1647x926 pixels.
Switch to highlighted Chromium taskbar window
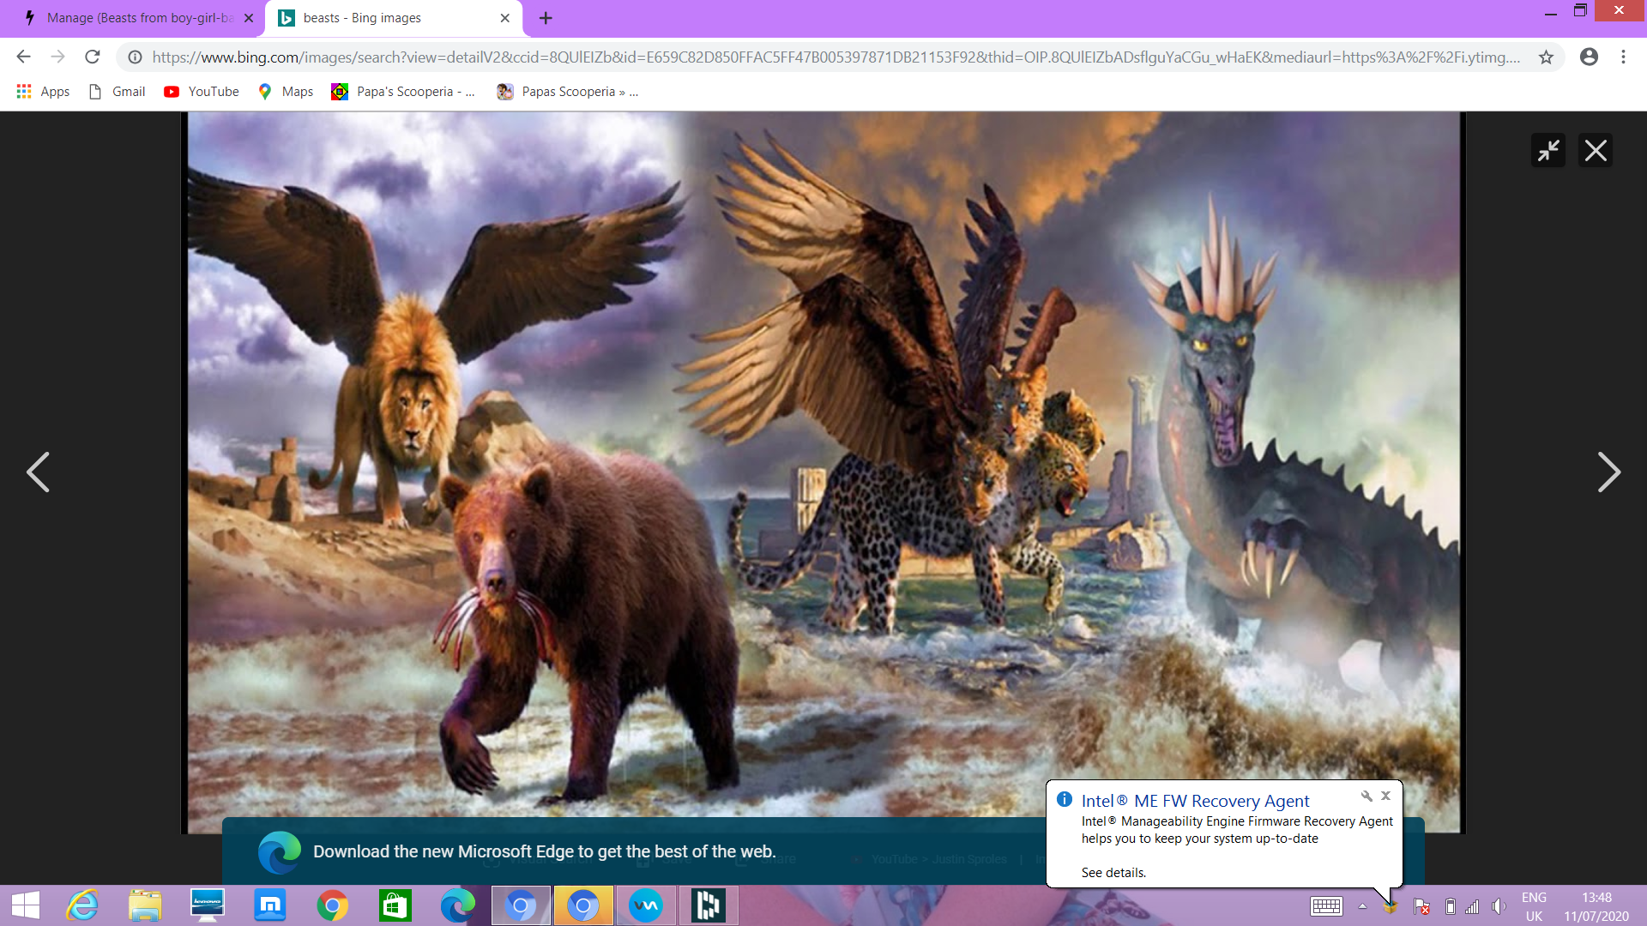(583, 905)
